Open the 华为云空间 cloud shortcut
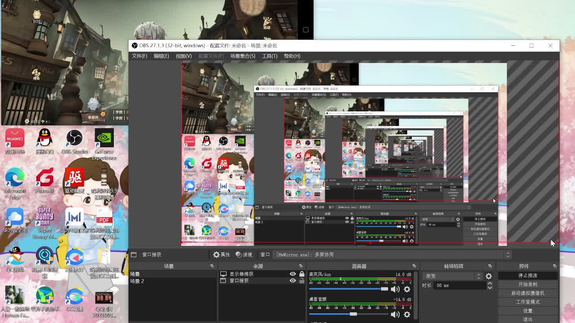The width and height of the screenshot is (575, 323). 15,220
